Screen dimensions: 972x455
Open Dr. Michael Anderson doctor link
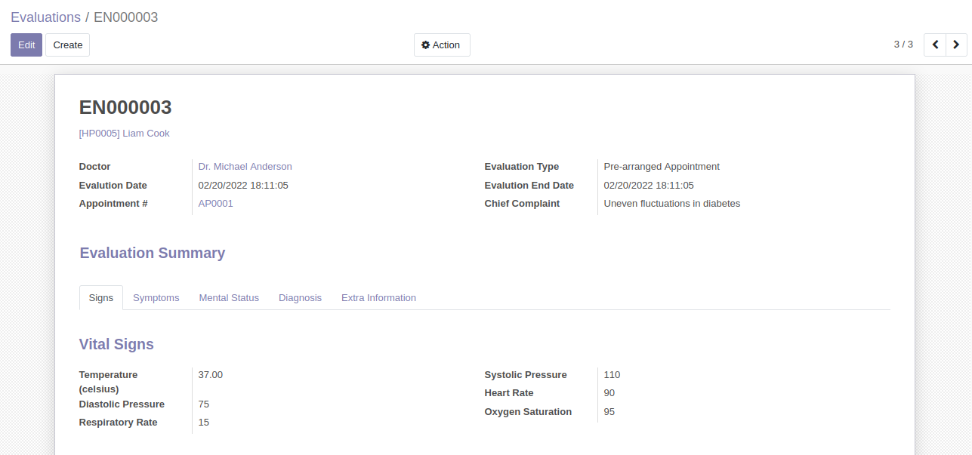tap(245, 167)
